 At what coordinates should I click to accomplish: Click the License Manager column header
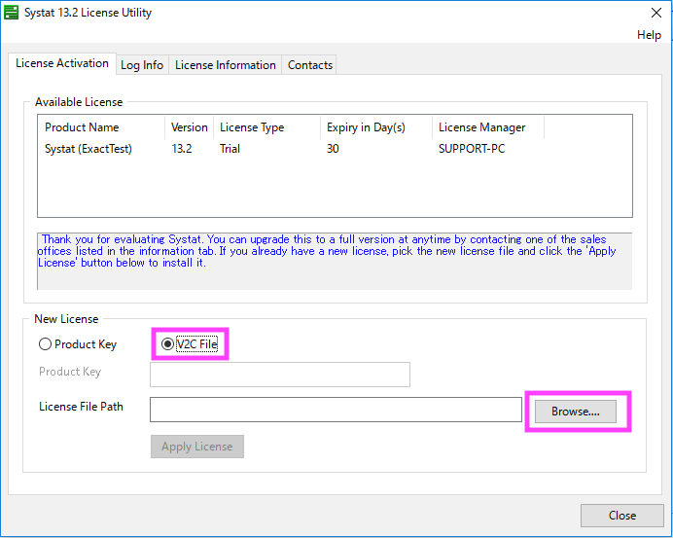coord(488,127)
